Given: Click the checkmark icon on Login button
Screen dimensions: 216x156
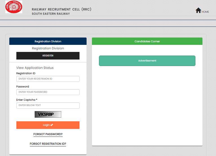Looking at the screenshot, I should [52, 125].
